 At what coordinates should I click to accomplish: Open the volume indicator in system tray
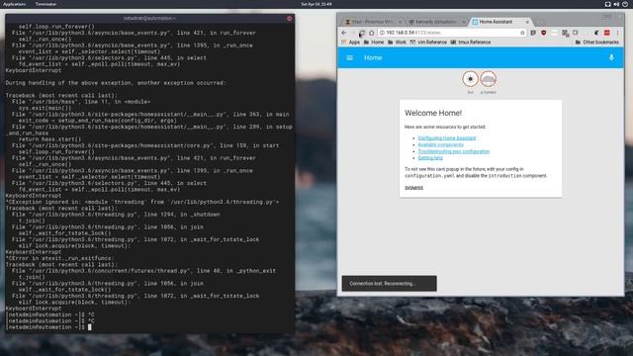[x=616, y=4]
